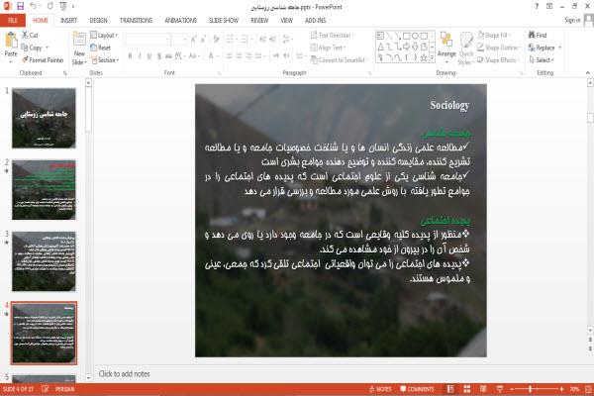Select the rectangle shape in gallery

(x=407, y=36)
